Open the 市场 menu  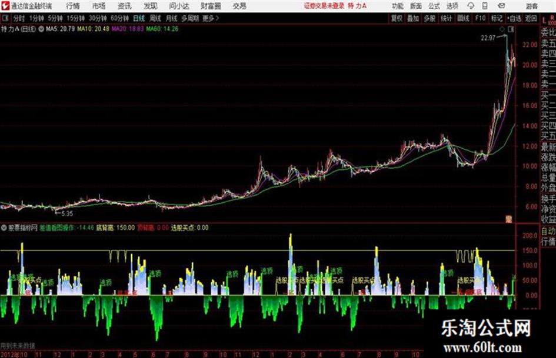click(99, 6)
